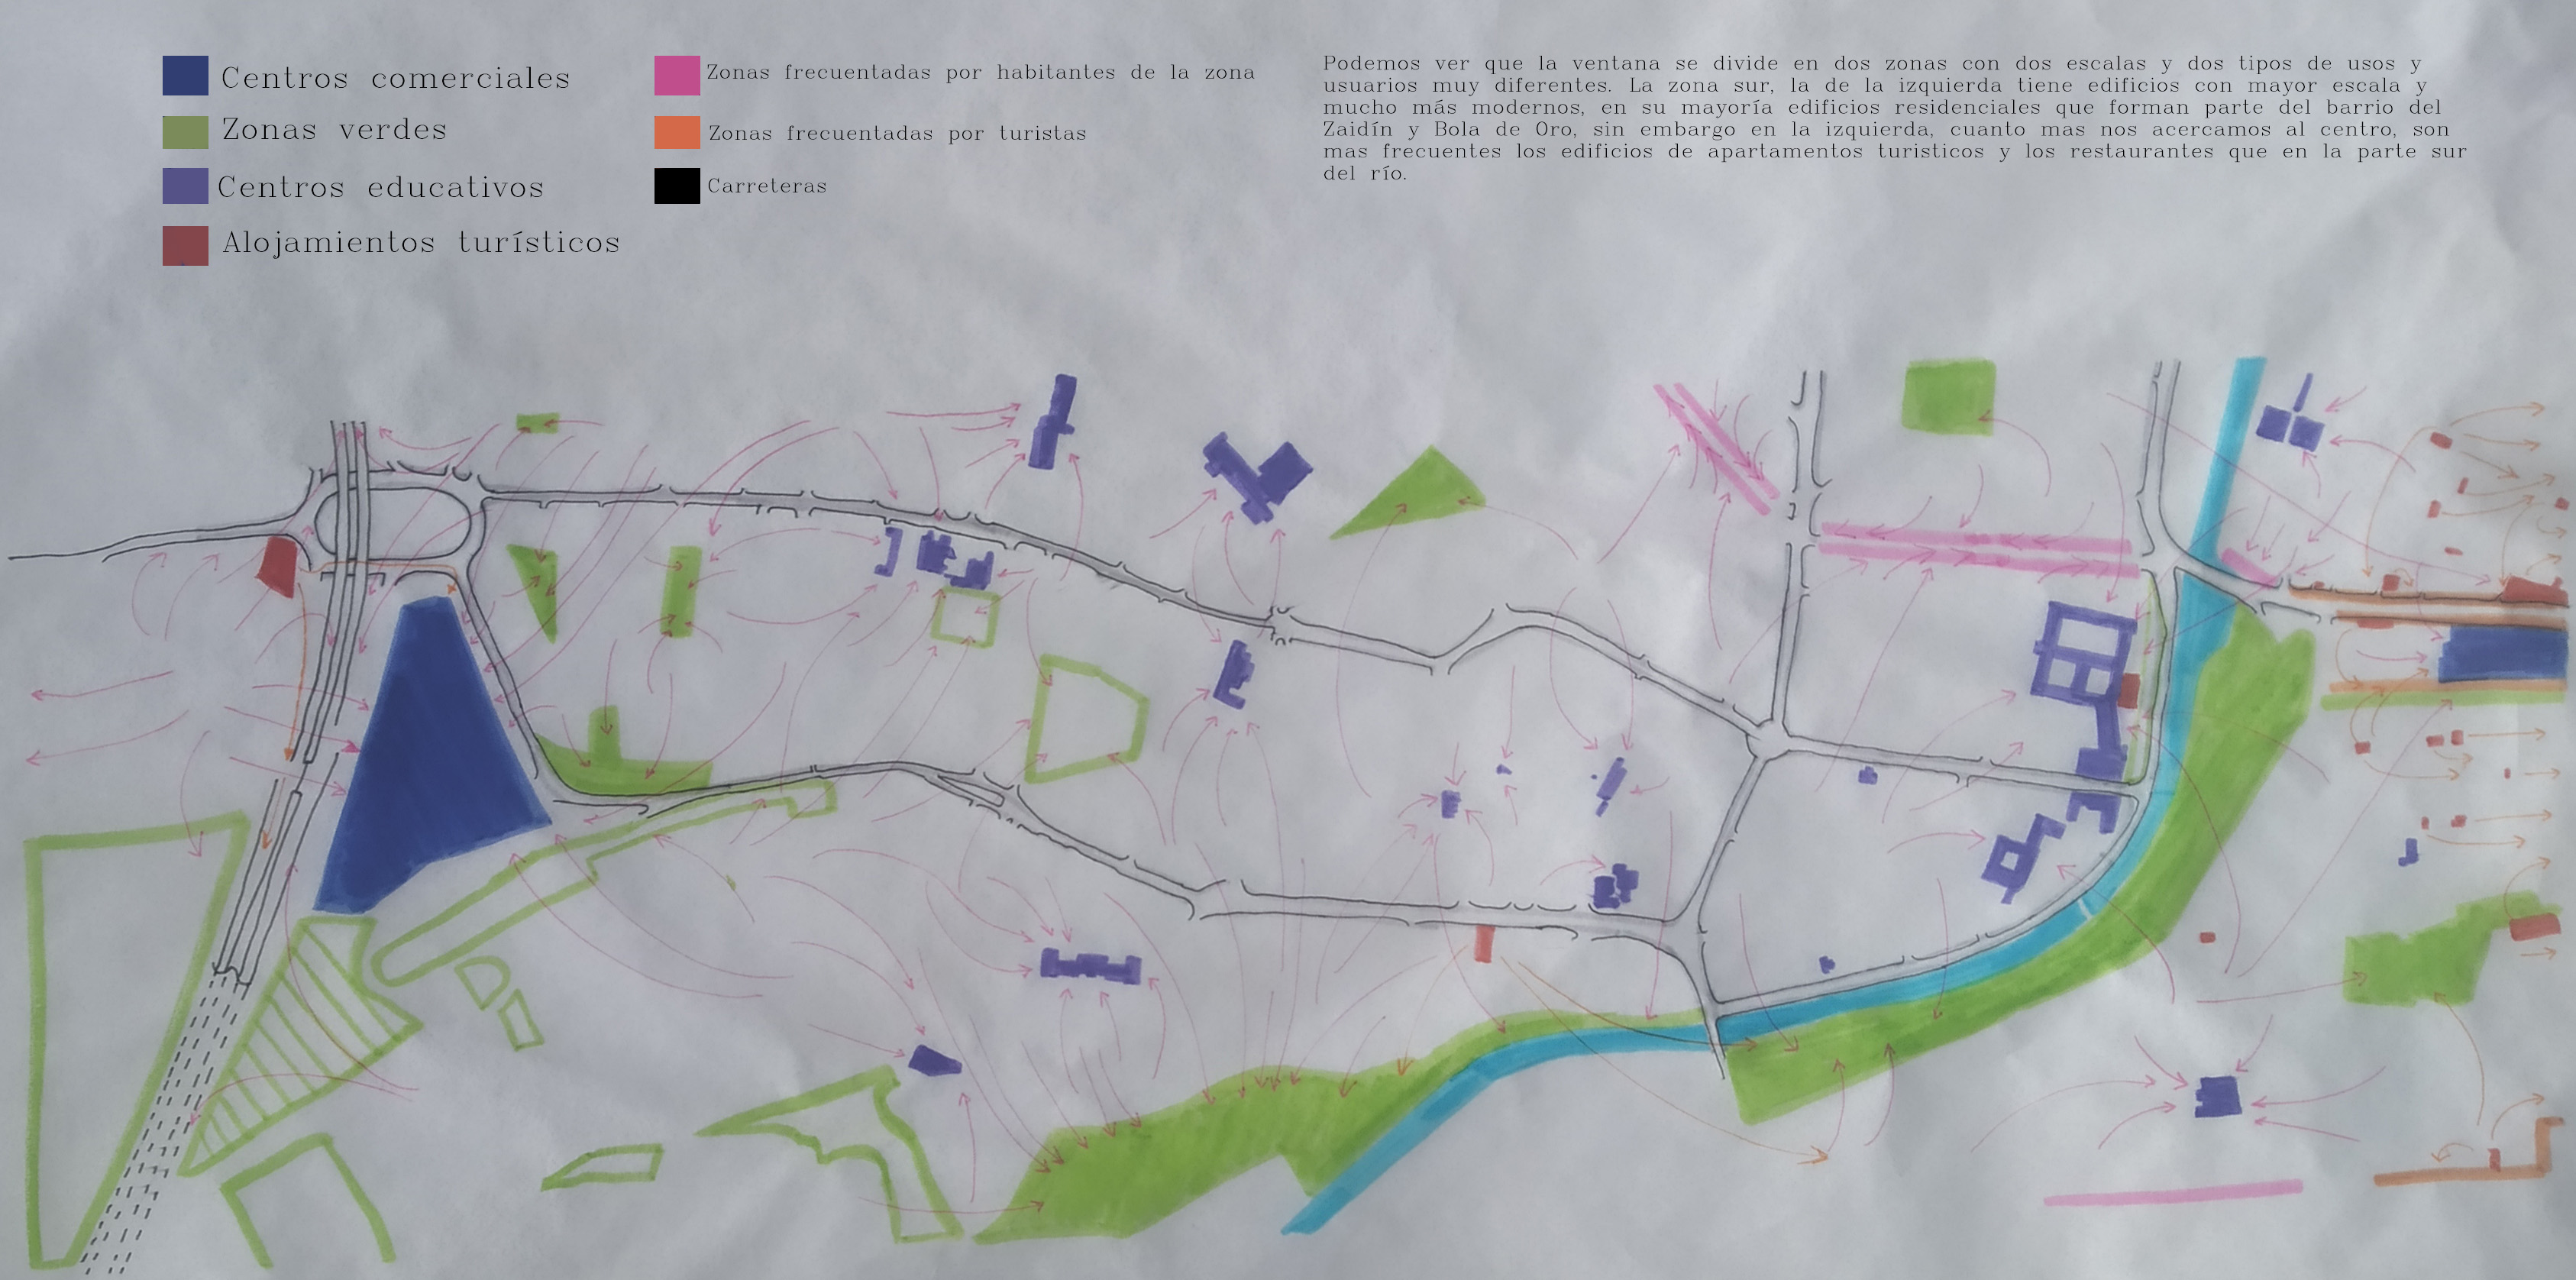Click the red tourist lodging beside the roundabout

(x=277, y=566)
